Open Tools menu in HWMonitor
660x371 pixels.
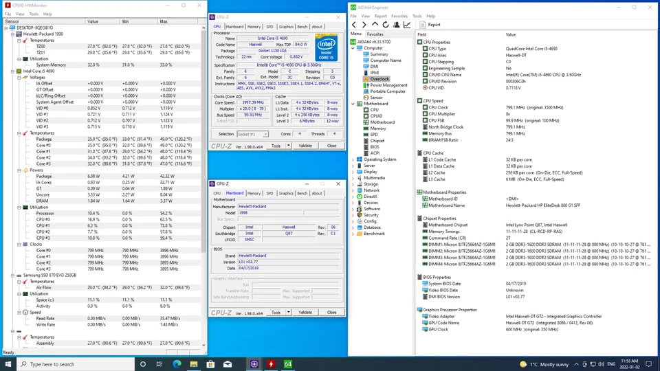click(x=34, y=14)
